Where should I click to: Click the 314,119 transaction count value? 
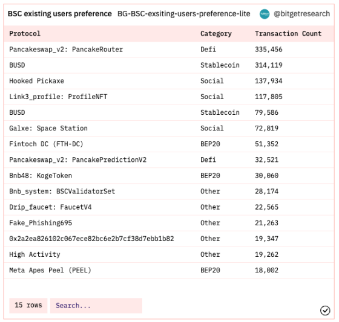(x=269, y=65)
